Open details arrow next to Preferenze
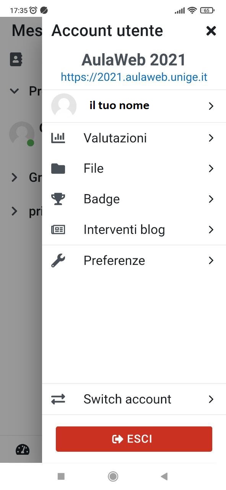The height and width of the screenshot is (490, 226). pyautogui.click(x=211, y=260)
